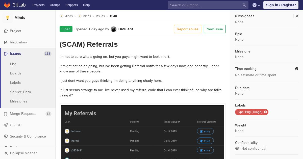Click the GitLab fox logo
This screenshot has height=159, width=303.
coord(7,5)
